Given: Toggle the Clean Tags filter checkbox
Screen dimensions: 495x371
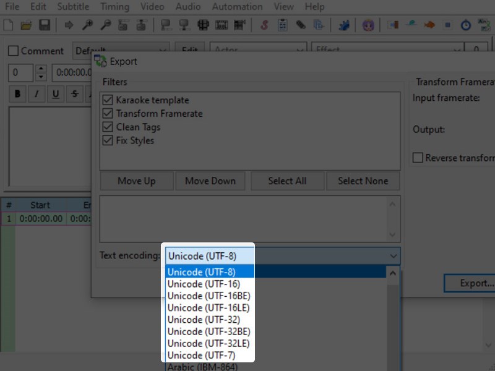Looking at the screenshot, I should pos(108,127).
